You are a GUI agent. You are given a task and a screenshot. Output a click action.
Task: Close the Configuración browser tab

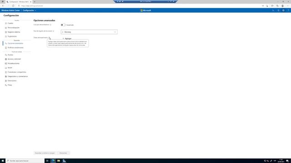point(30,2)
